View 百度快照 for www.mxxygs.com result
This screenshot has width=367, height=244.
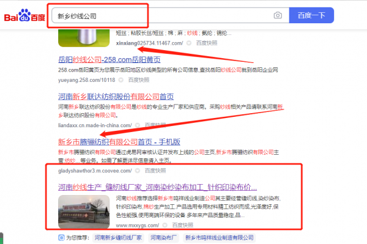pos(183,225)
